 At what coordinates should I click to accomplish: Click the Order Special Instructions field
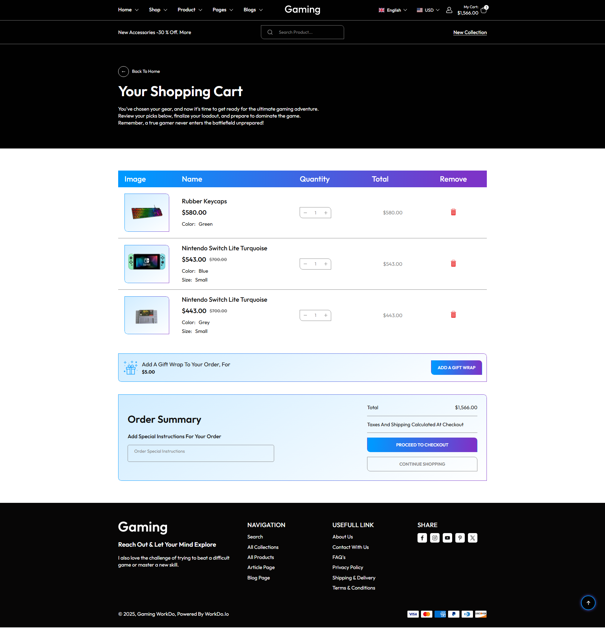[200, 453]
